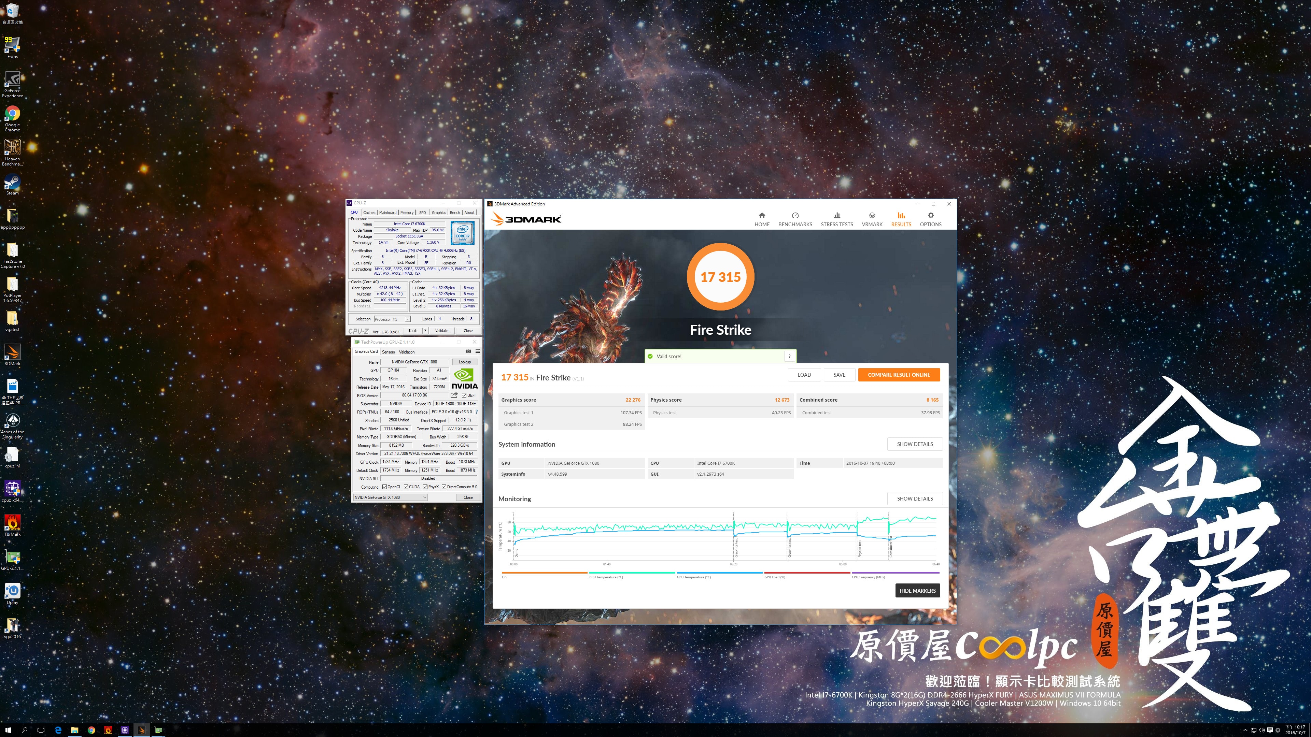
Task: Toggle the DirectCompute 5.0 checkbox in GPU-Z
Action: click(444, 487)
